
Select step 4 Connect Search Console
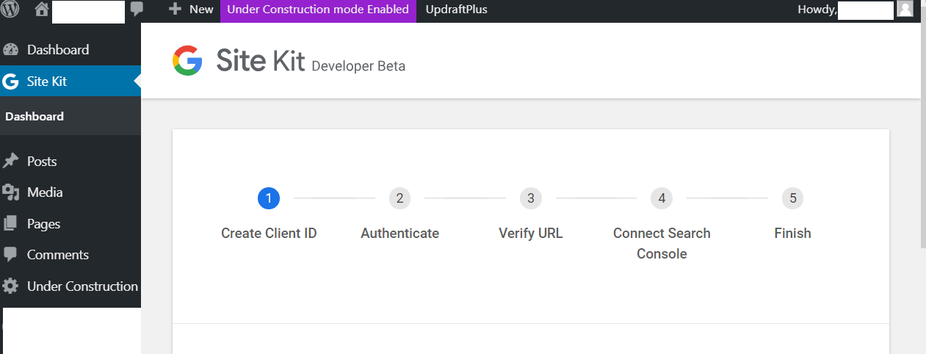pyautogui.click(x=662, y=198)
